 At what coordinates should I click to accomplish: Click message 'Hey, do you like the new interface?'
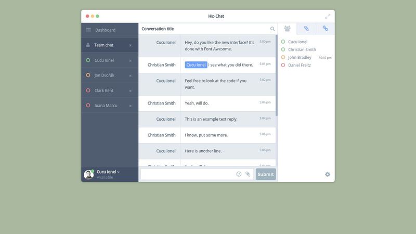(x=219, y=46)
